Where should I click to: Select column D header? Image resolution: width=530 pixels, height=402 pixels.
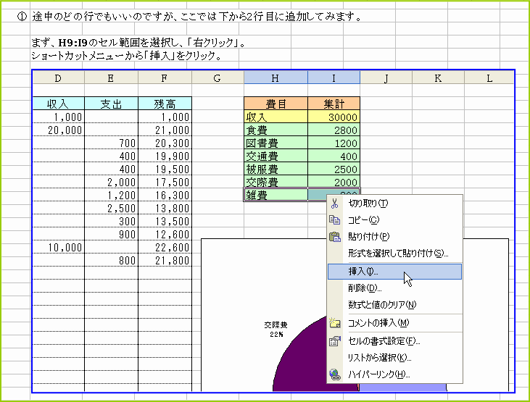tap(58, 78)
